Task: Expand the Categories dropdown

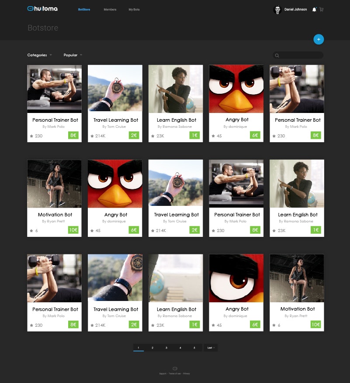Action: click(39, 55)
